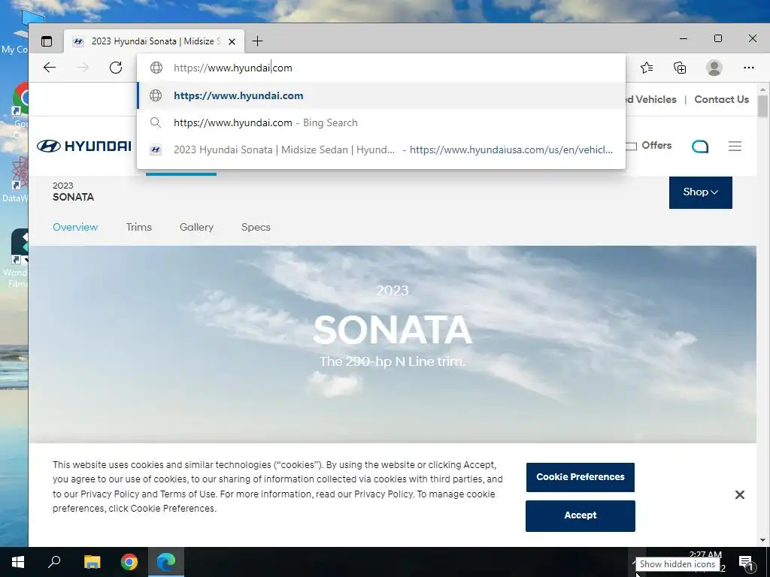
Task: Open a new tab with plus icon
Action: 257,41
